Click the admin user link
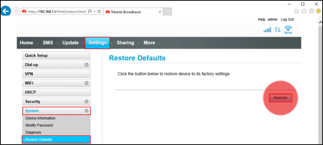Viewport: 323px width, 145px height. [x=273, y=20]
